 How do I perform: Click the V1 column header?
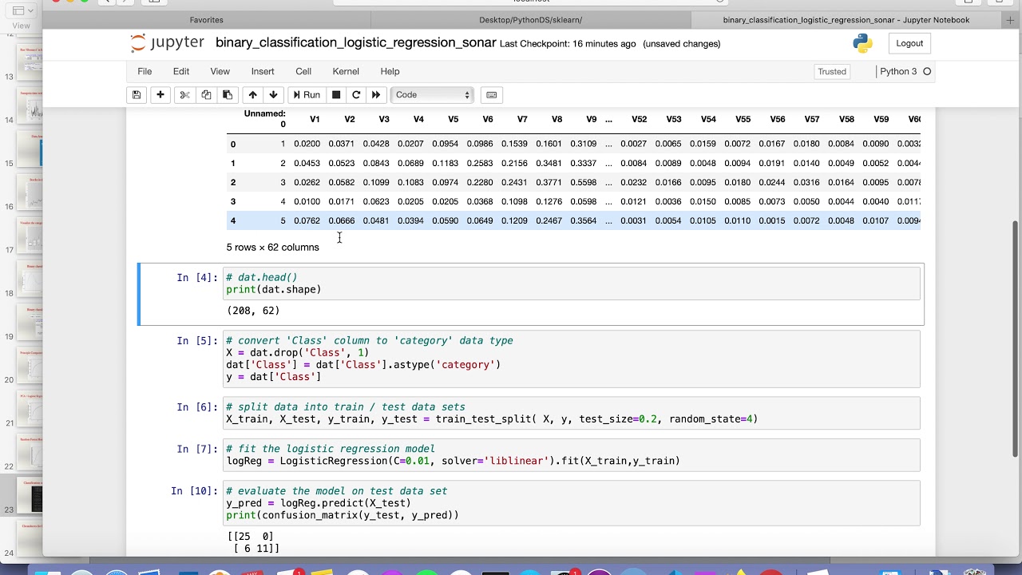click(x=315, y=119)
